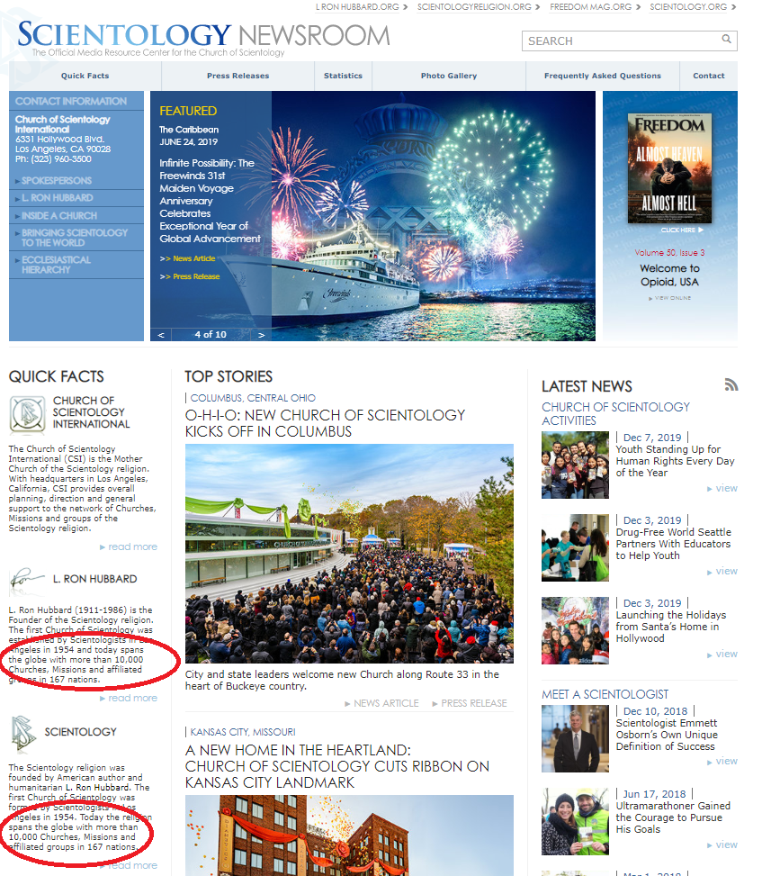
Task: Open Frequently Asked Questions tab
Action: (x=603, y=76)
